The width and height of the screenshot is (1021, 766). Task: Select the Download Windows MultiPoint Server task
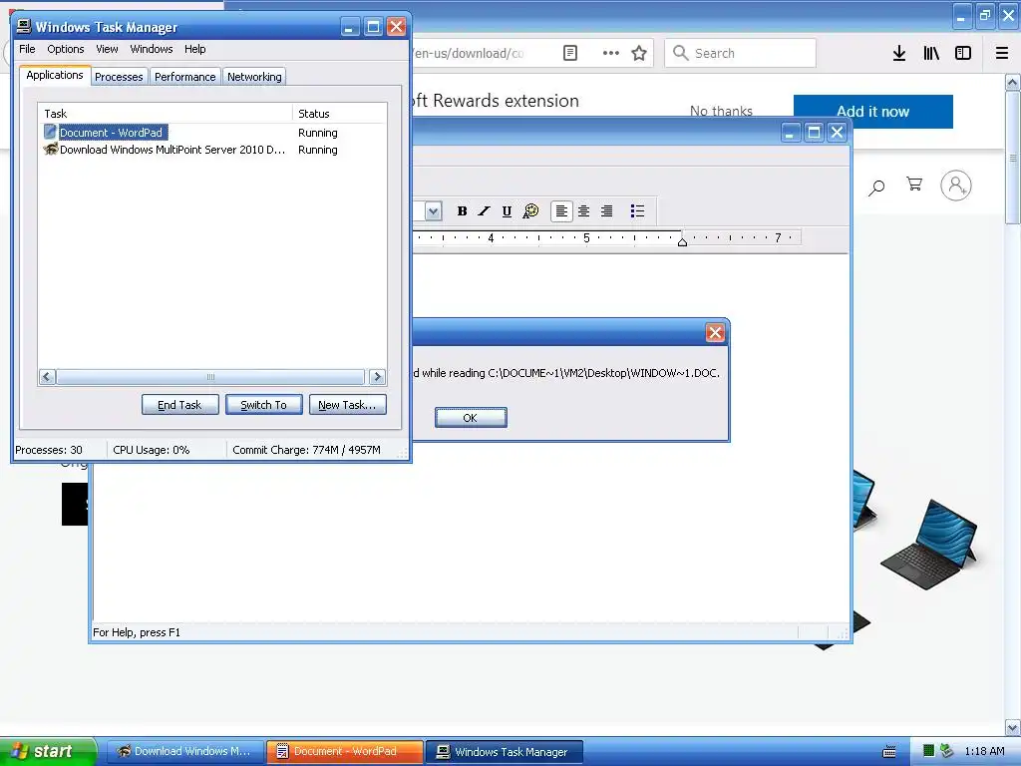[x=212, y=150]
